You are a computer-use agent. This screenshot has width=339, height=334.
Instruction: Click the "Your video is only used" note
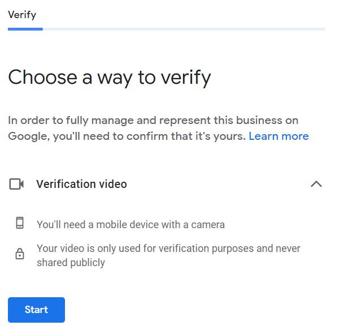168,249
